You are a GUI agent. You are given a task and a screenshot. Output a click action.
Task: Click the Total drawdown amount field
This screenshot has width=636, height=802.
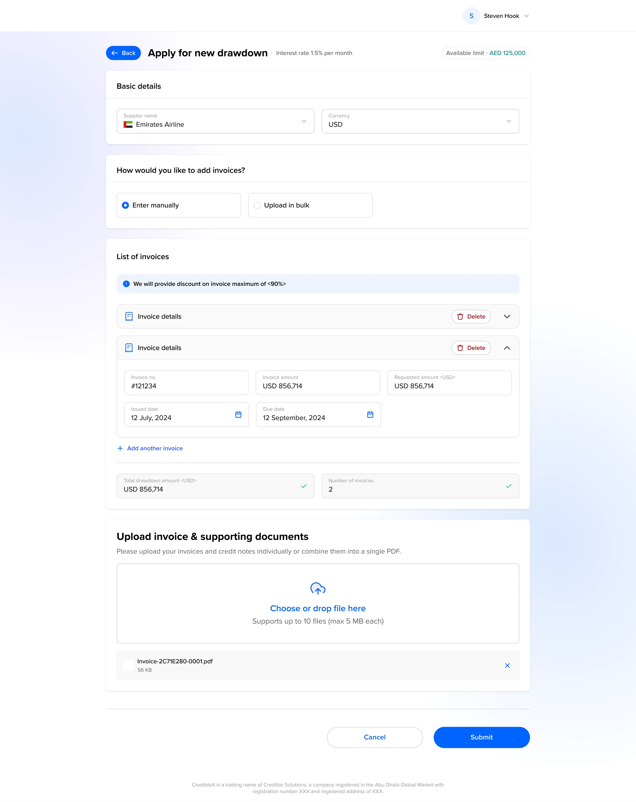[x=215, y=486]
